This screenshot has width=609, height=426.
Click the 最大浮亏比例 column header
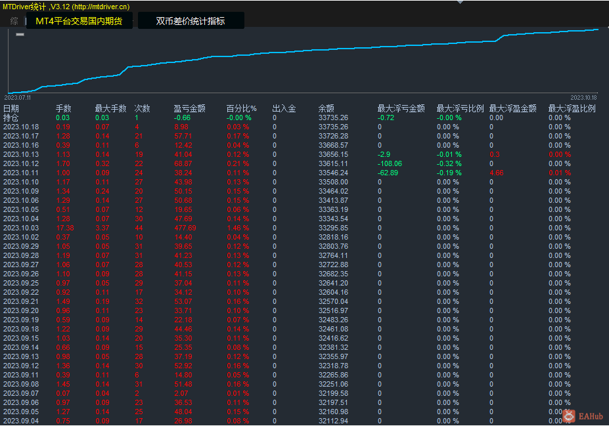click(461, 109)
